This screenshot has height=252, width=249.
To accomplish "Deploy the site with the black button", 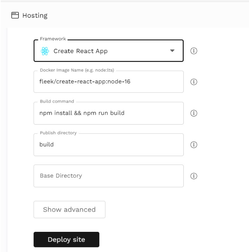I will tap(66, 240).
